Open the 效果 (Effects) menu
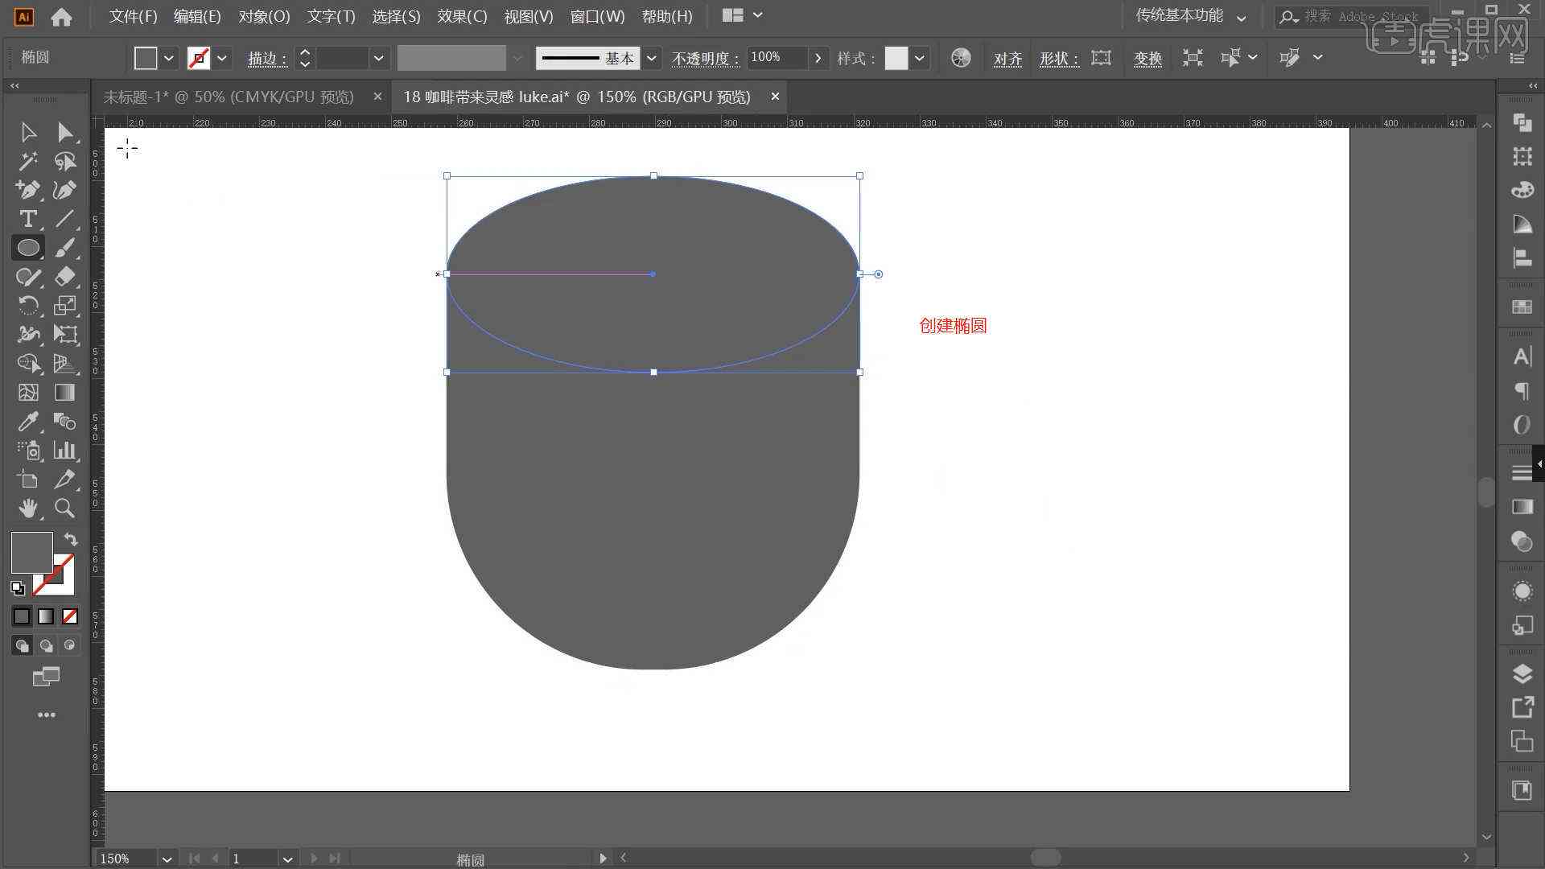This screenshot has width=1545, height=869. 460,14
